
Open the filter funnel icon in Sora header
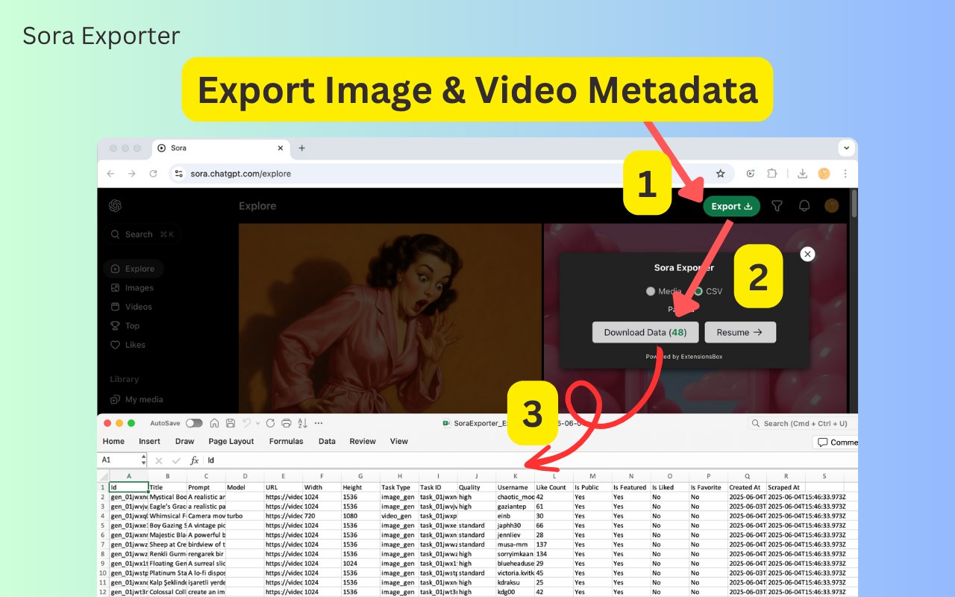(x=777, y=206)
